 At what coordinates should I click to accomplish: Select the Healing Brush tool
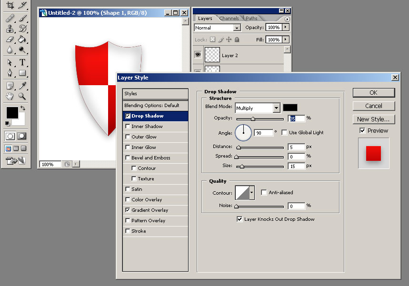pyautogui.click(x=10, y=18)
